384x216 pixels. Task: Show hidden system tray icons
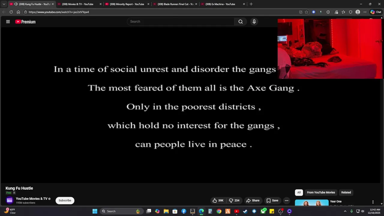click(x=345, y=211)
